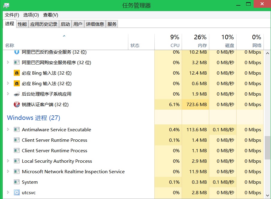Expand the 阿里巴巴网购安全服务程序 process

tap(8, 62)
